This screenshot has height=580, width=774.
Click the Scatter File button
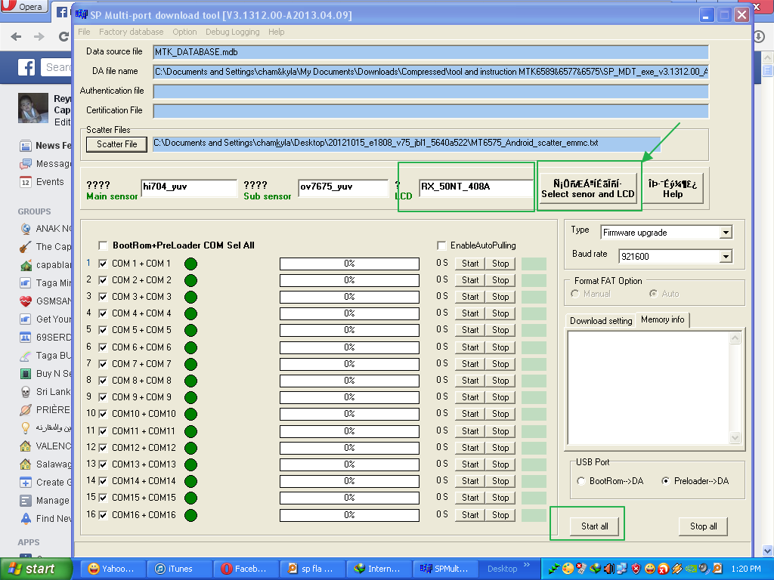(x=116, y=144)
